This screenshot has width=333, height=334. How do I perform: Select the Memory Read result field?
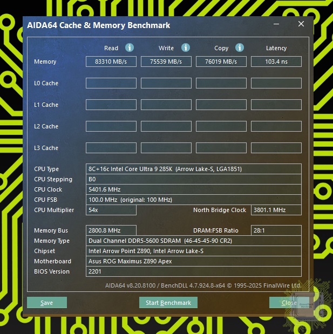pyautogui.click(x=111, y=62)
